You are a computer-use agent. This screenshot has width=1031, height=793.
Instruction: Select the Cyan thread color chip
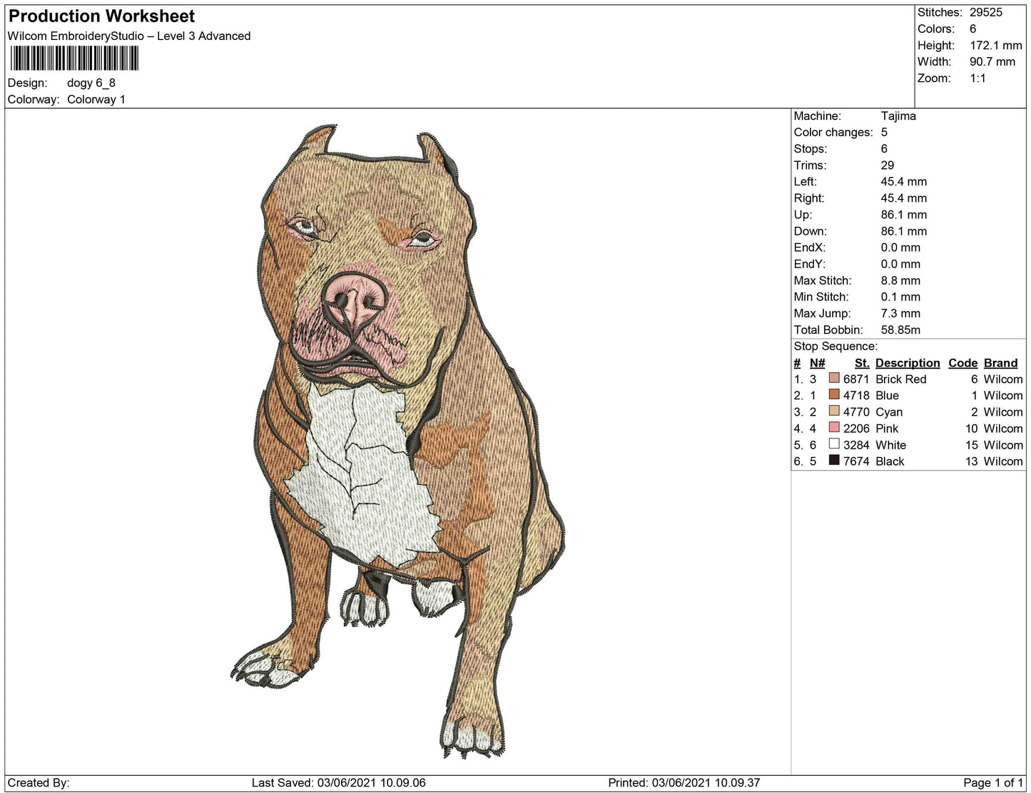click(x=834, y=411)
